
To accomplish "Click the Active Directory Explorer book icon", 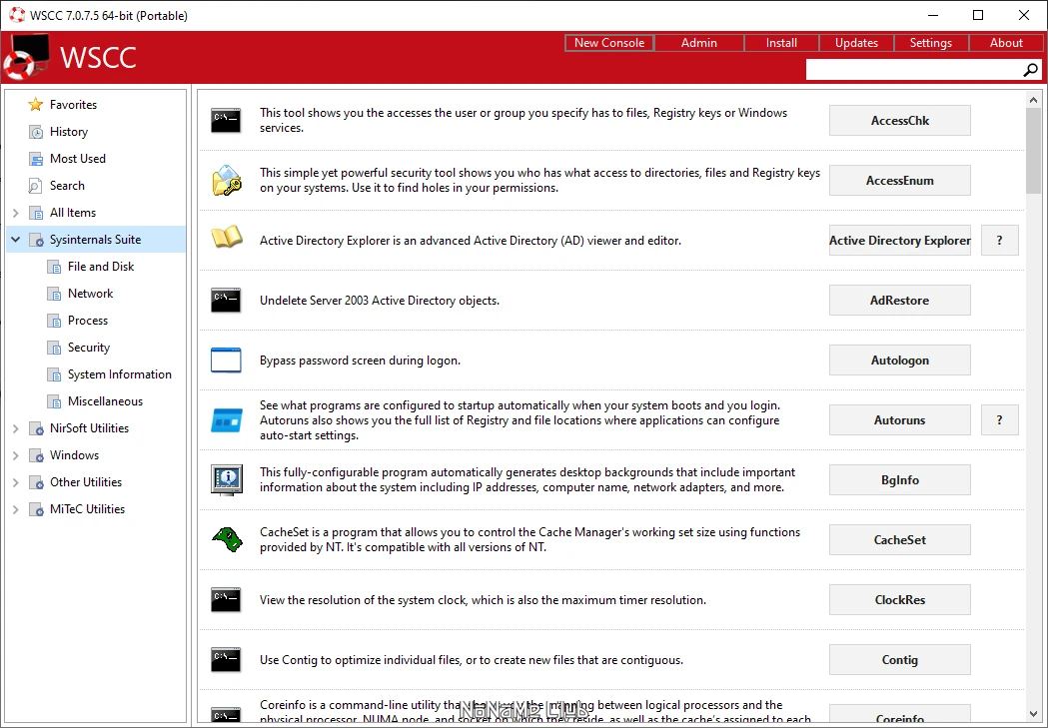I will coord(227,238).
